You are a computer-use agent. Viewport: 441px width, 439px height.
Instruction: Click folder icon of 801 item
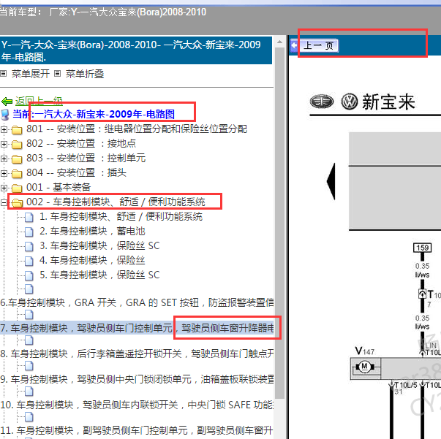pyautogui.click(x=17, y=130)
